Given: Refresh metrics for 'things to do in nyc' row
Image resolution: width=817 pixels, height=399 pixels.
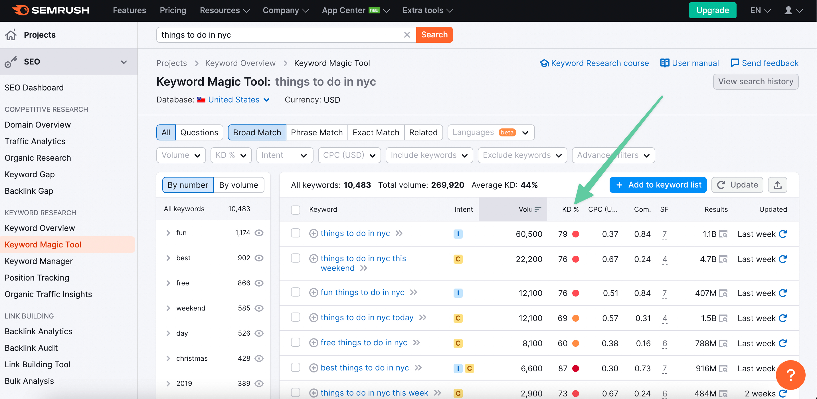Looking at the screenshot, I should (x=783, y=234).
